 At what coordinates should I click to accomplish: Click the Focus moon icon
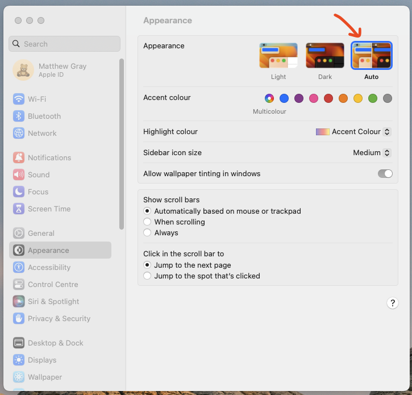coord(19,192)
